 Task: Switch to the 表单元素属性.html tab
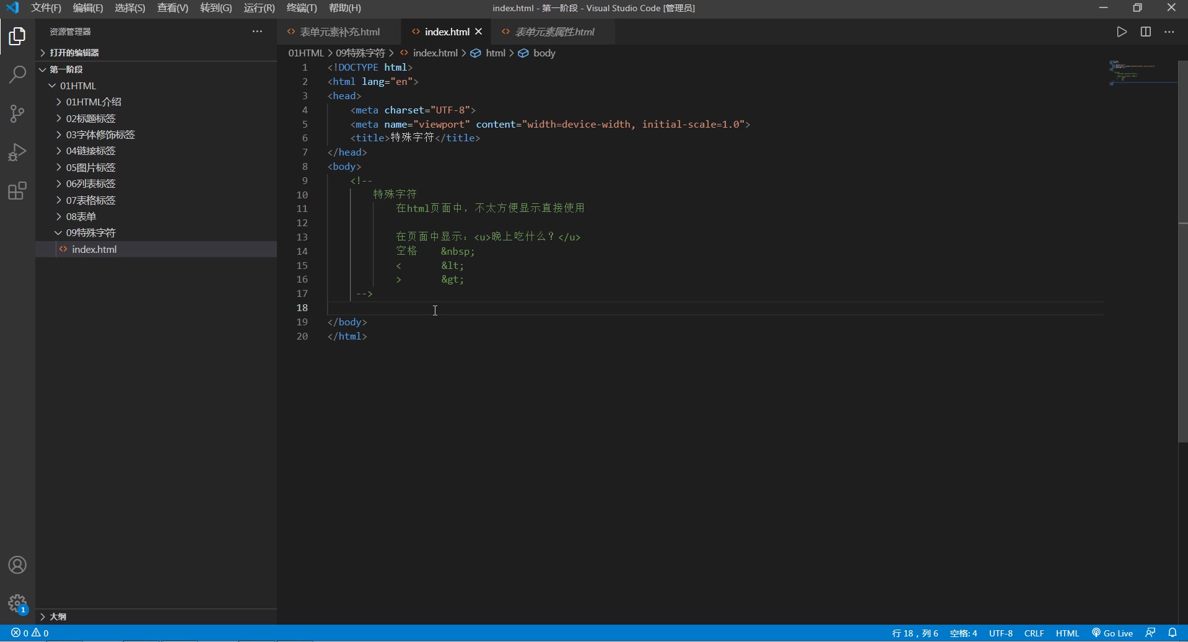click(553, 32)
